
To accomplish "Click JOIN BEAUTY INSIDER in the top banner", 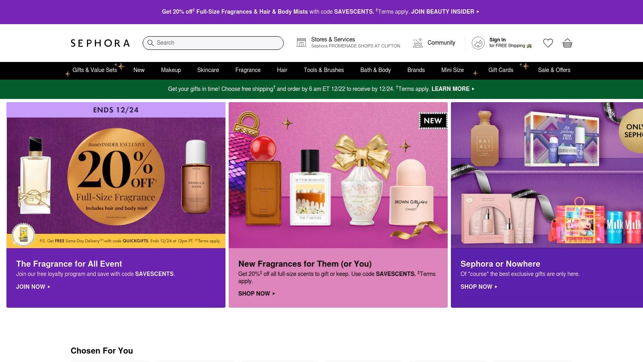I will (442, 12).
